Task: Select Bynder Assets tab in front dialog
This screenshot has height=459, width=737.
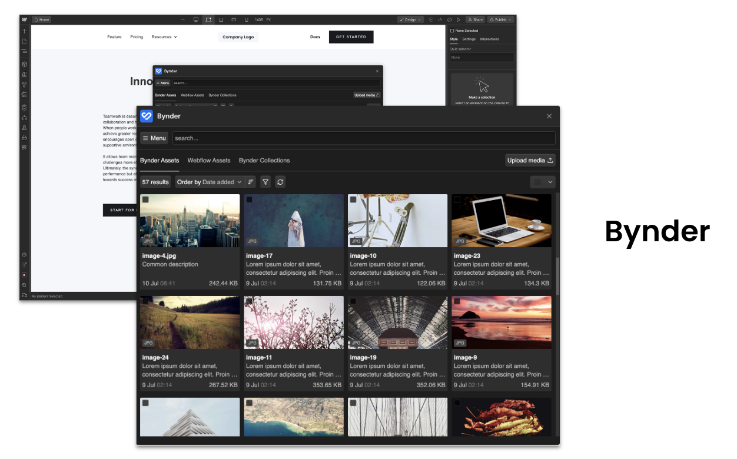Action: pyautogui.click(x=160, y=161)
